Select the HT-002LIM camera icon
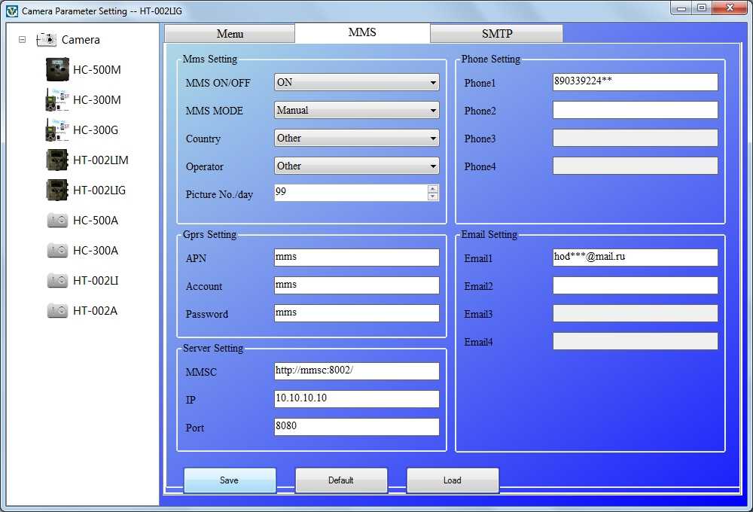The height and width of the screenshot is (512, 753). pyautogui.click(x=57, y=160)
